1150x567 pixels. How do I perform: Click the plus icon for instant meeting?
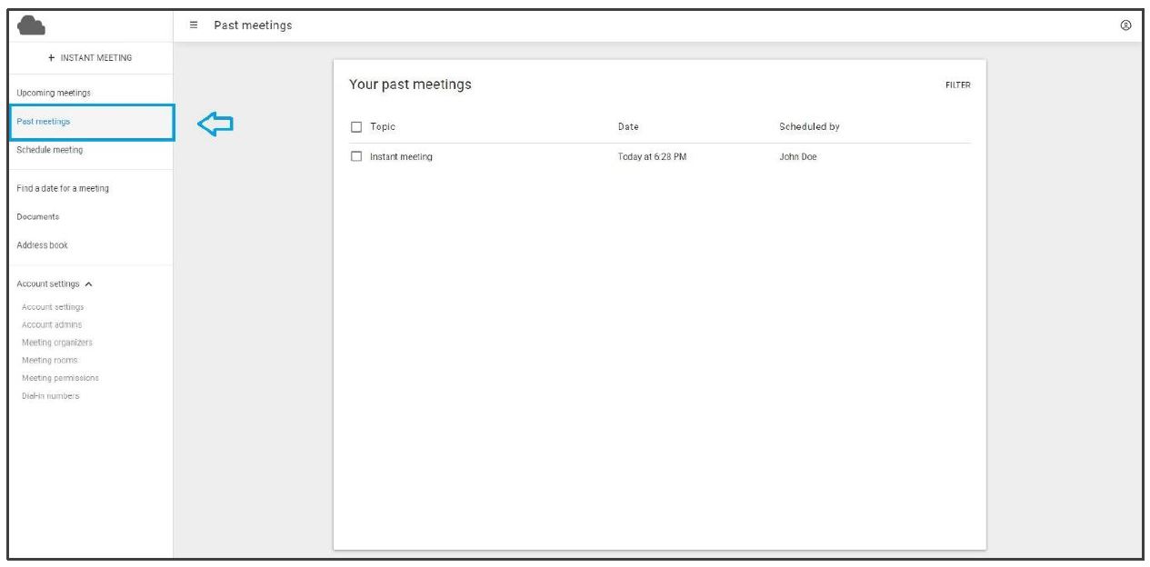coord(51,58)
